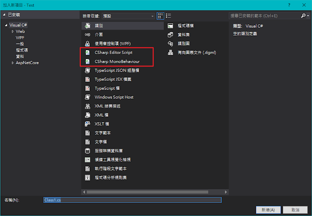
Task: Select the 偵錯工具視覺化檢視 visualizer icon
Action: click(x=88, y=160)
